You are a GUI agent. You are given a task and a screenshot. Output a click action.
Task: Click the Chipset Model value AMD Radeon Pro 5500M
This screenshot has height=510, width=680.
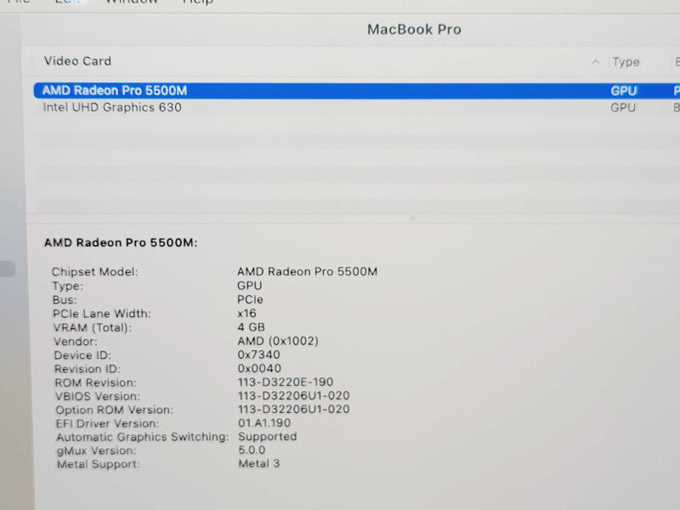tap(307, 271)
